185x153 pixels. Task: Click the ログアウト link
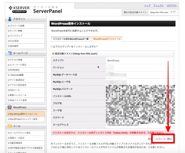click(172, 6)
